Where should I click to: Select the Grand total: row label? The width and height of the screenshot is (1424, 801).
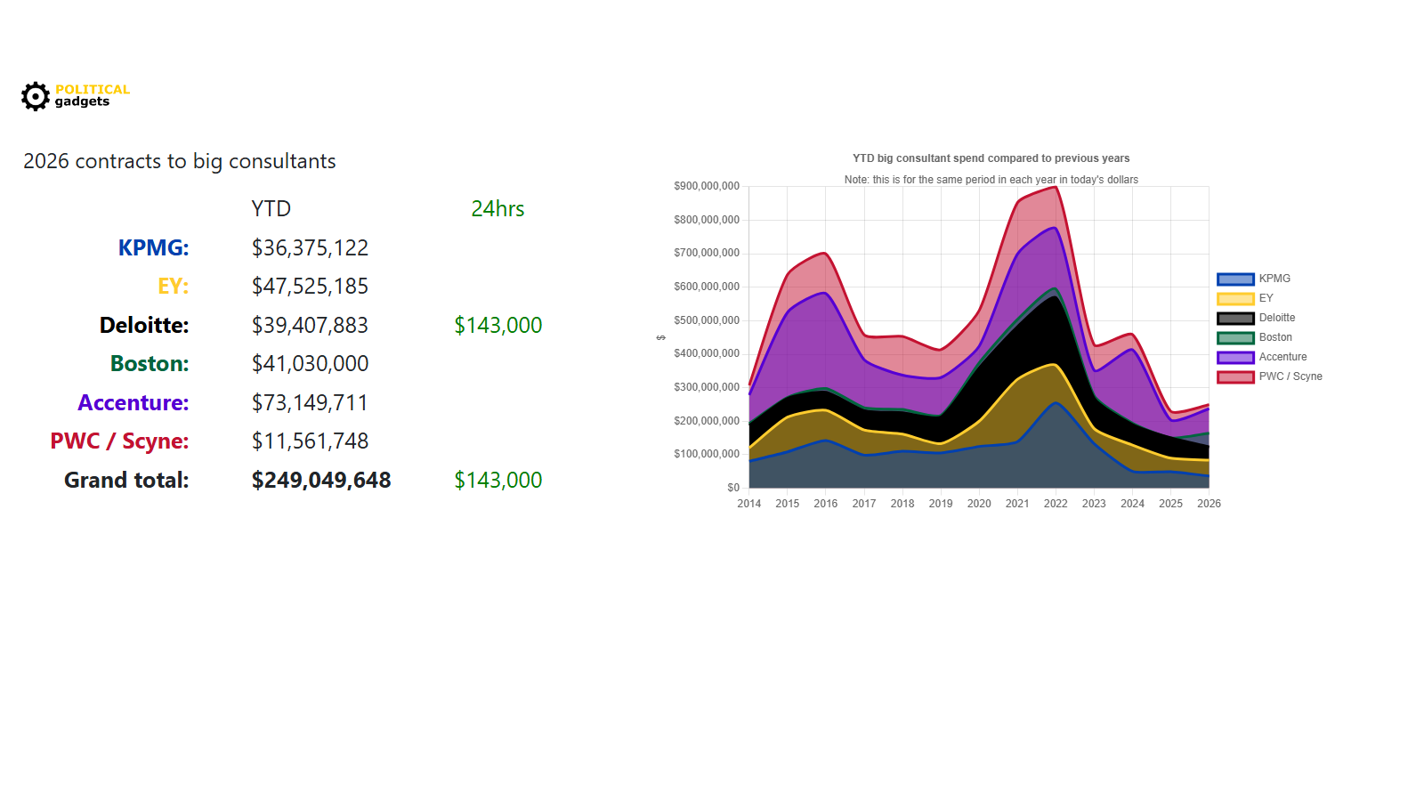pos(126,480)
